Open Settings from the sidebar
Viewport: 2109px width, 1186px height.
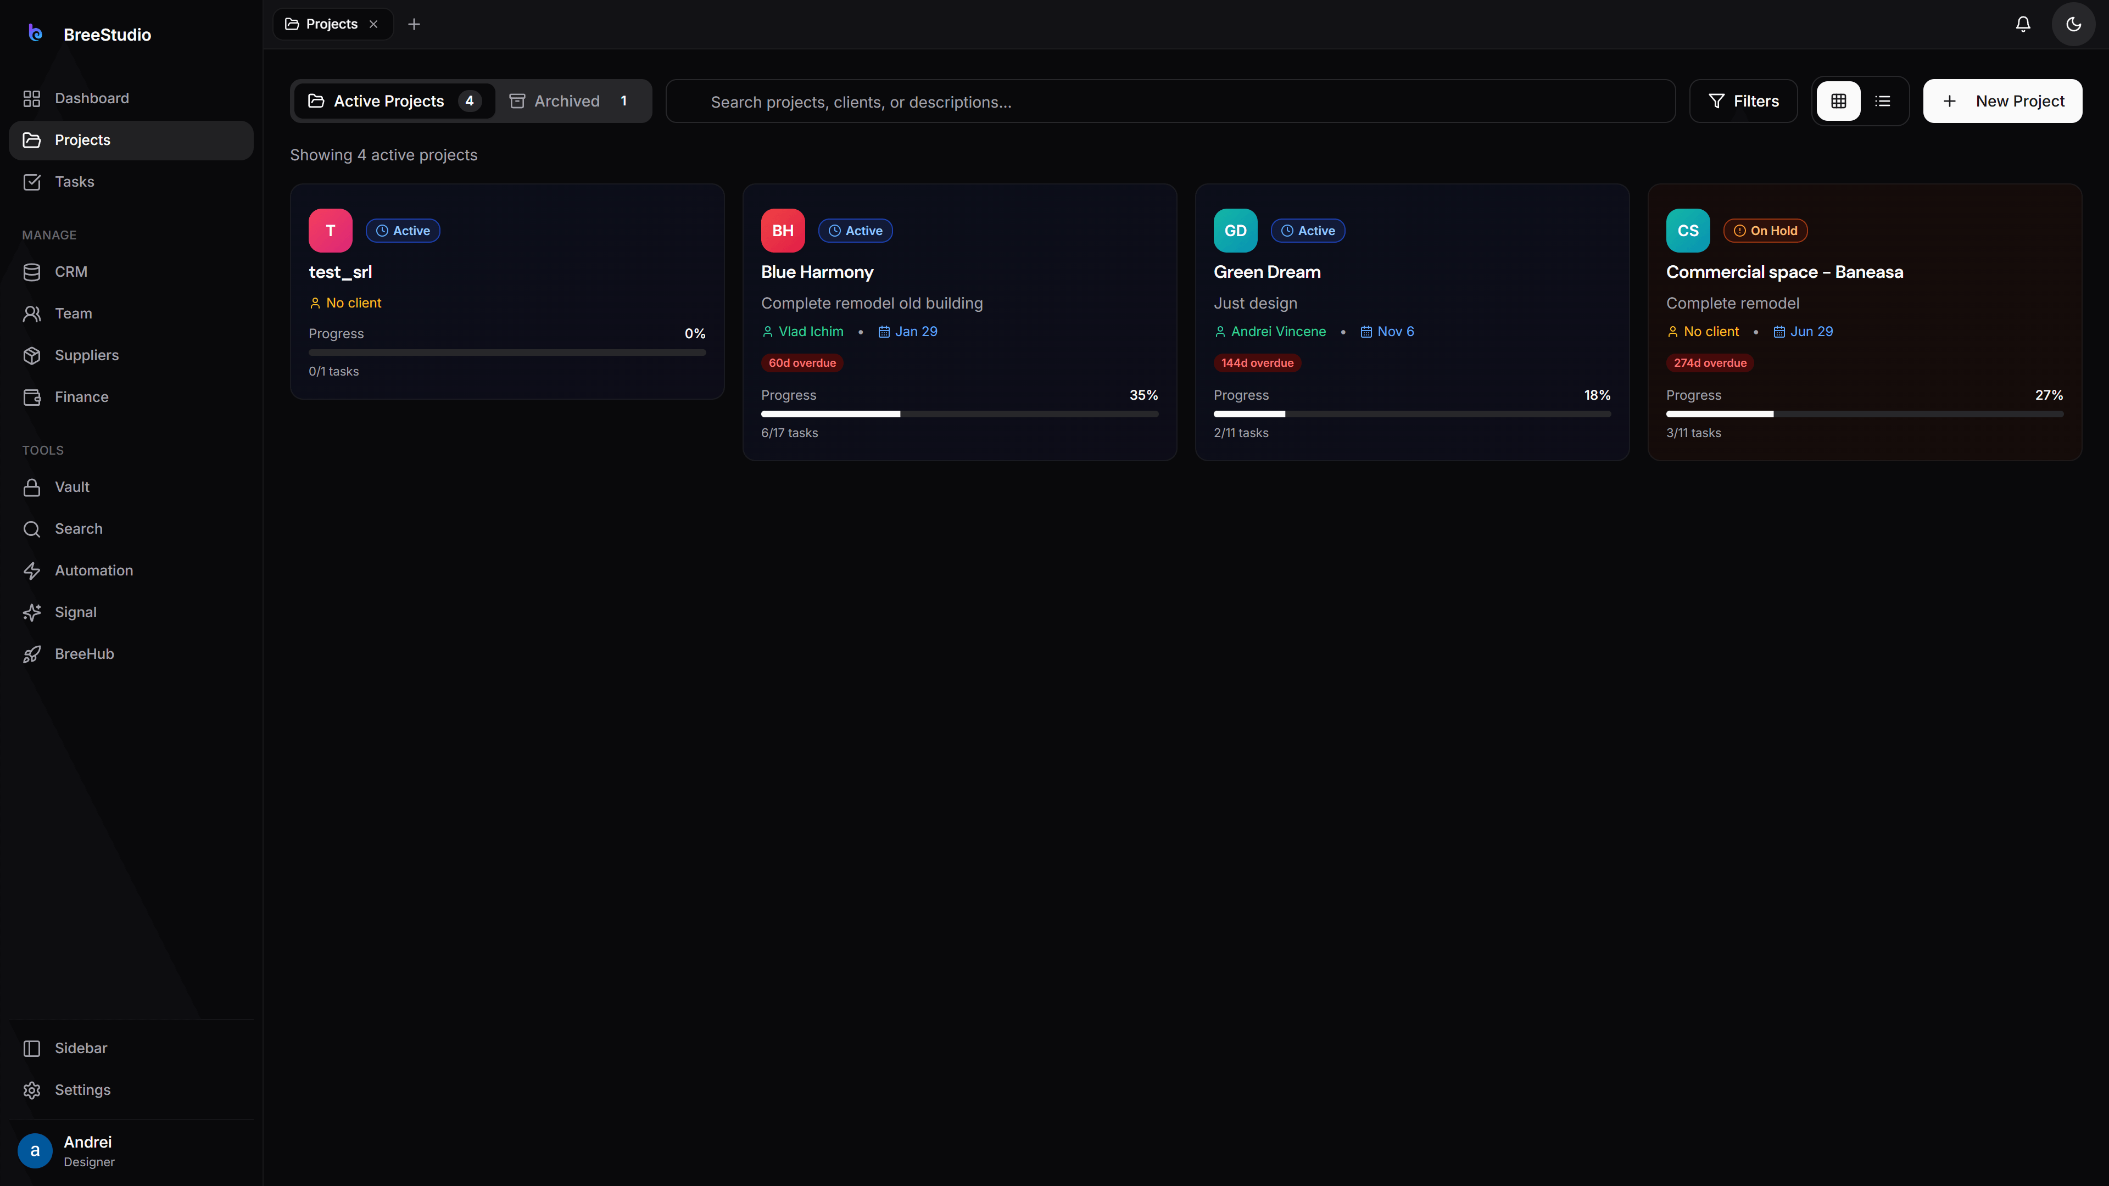pyautogui.click(x=131, y=1090)
